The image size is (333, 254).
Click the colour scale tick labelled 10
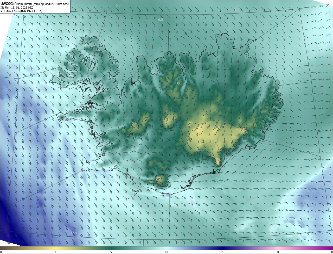point(166,252)
